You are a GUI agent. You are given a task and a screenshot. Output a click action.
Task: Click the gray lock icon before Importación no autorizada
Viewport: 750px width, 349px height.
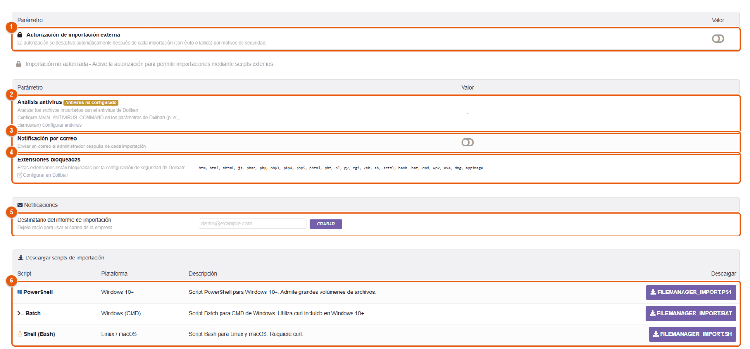pyautogui.click(x=19, y=64)
